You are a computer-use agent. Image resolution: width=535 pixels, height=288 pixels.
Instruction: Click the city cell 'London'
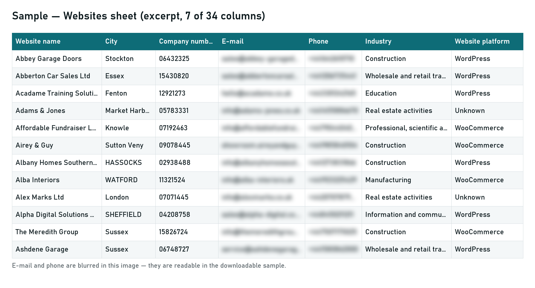tap(129, 197)
